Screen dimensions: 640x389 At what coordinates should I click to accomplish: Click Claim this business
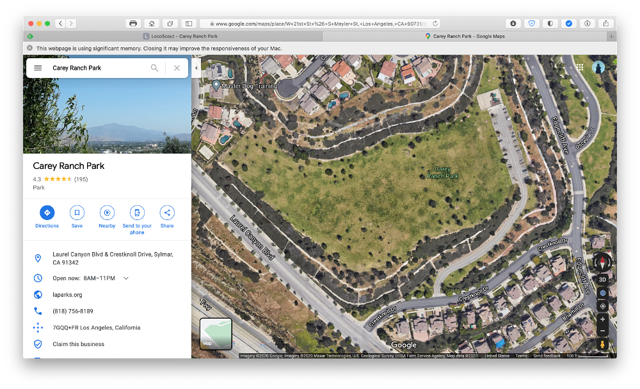[78, 344]
